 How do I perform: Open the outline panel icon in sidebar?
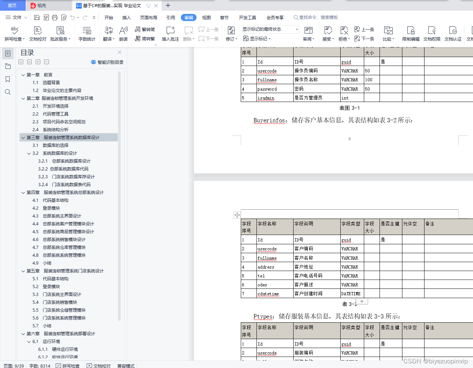[8, 53]
